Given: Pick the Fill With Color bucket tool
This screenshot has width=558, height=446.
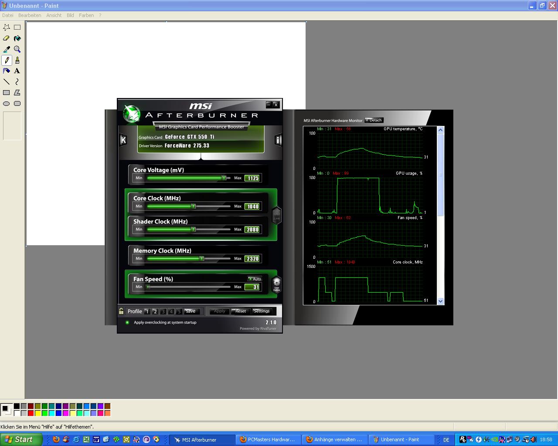Looking at the screenshot, I should coord(17,38).
